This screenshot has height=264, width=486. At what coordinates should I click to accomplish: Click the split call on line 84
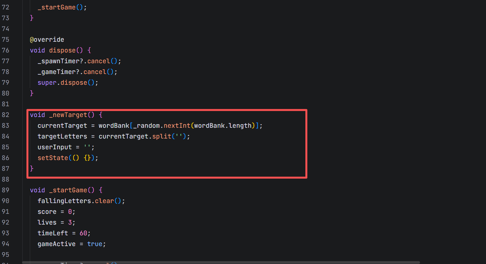162,136
